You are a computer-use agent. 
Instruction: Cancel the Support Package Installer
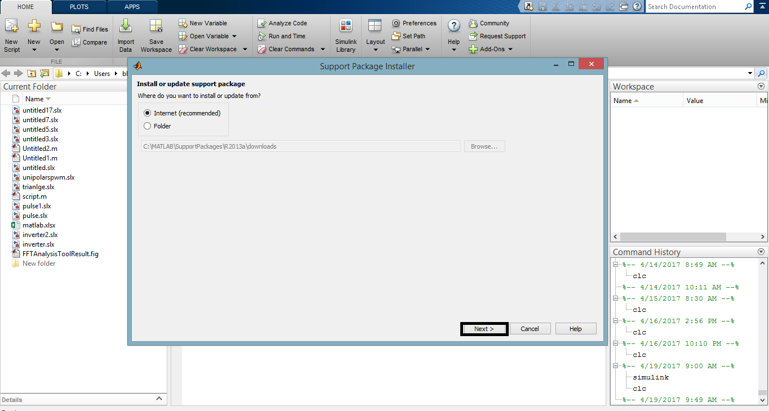click(x=530, y=328)
